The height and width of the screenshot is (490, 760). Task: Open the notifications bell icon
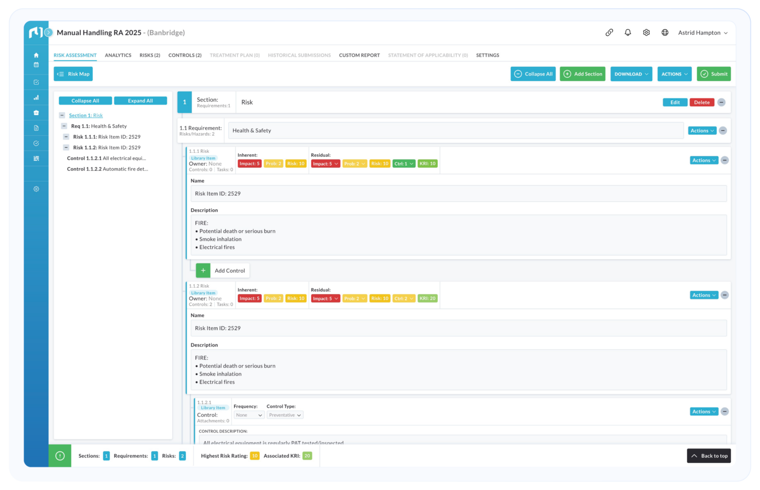click(x=627, y=33)
